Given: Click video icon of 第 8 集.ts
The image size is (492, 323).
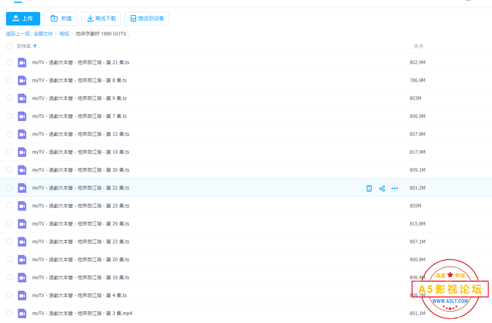Looking at the screenshot, I should pos(22,80).
